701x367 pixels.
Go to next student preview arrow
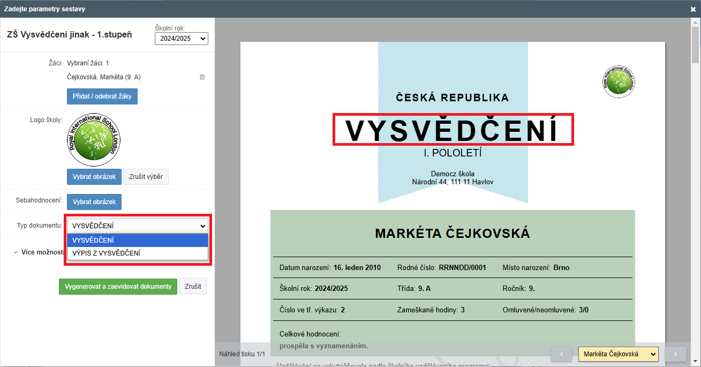tap(675, 354)
